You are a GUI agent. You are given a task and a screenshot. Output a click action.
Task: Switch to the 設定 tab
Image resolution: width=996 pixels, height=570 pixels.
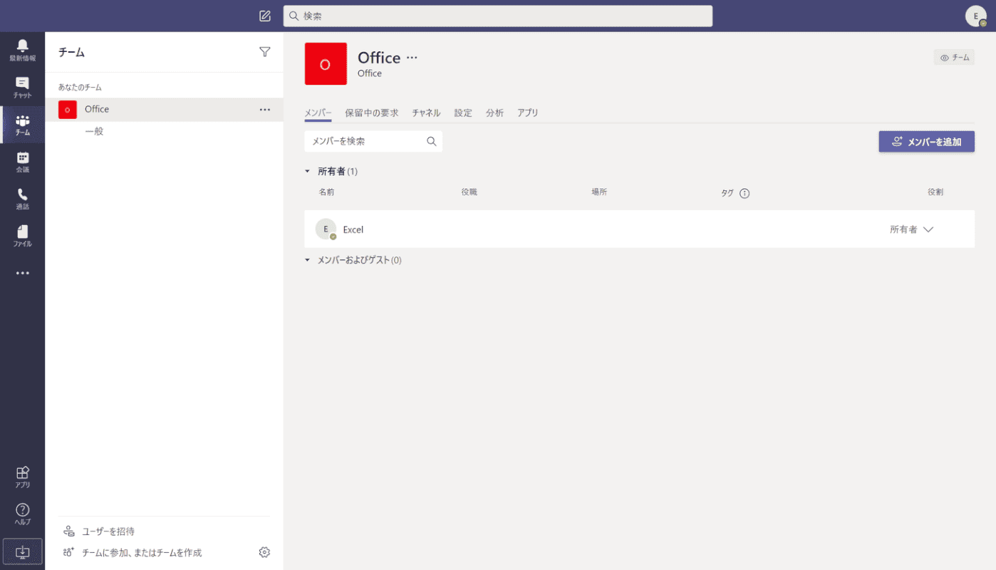coord(463,113)
